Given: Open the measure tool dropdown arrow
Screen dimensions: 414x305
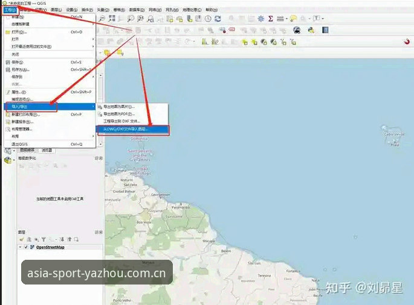Looking at the screenshot, I should click(286, 19).
